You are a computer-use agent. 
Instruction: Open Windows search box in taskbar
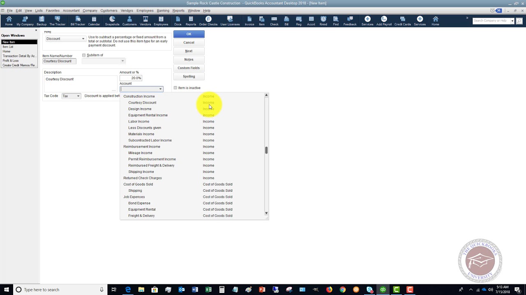60,290
